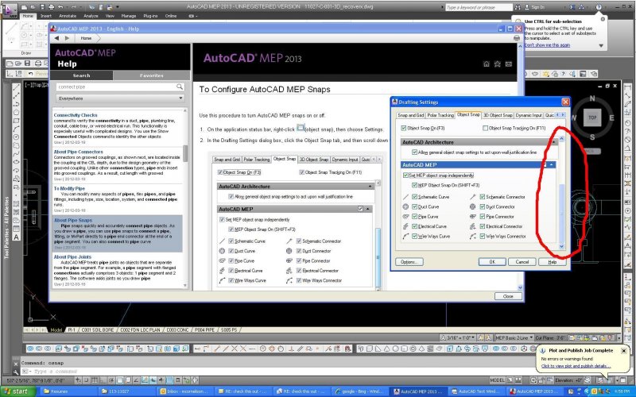Switch to Dynamic Input tab in dialog
Screen dimensions: 636x397
[x=529, y=115]
